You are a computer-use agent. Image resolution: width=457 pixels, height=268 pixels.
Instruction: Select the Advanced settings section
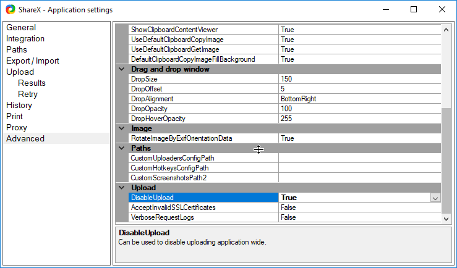coord(25,138)
